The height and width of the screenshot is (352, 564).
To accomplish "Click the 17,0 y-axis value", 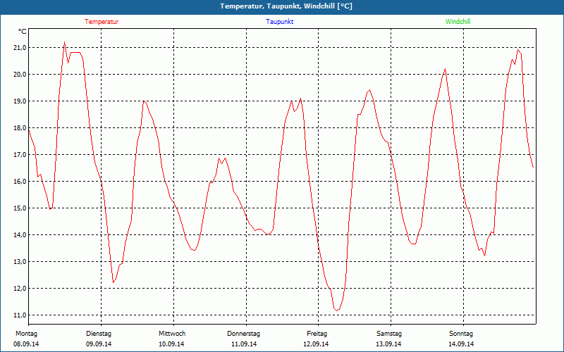I will point(20,155).
